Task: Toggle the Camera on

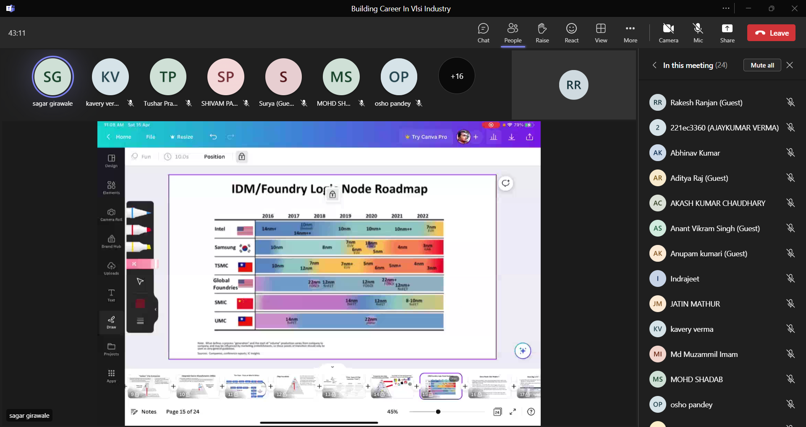Action: (x=668, y=33)
